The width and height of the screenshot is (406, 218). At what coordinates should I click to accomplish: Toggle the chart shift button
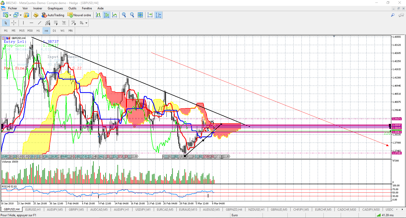[x=158, y=15]
